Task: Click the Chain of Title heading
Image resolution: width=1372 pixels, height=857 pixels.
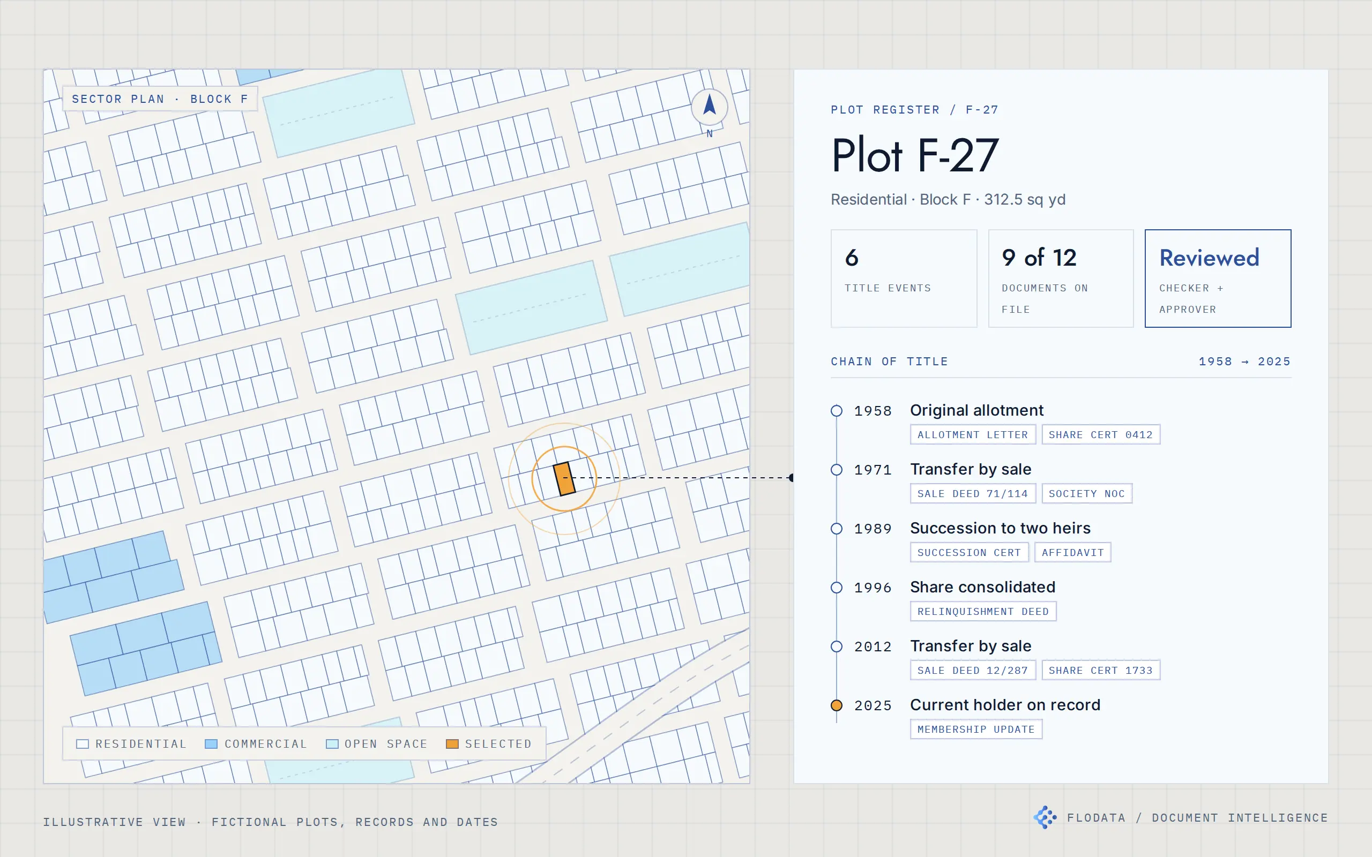Action: pyautogui.click(x=889, y=362)
